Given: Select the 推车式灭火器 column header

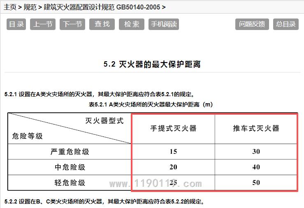Looking at the screenshot, I should click(x=256, y=128).
